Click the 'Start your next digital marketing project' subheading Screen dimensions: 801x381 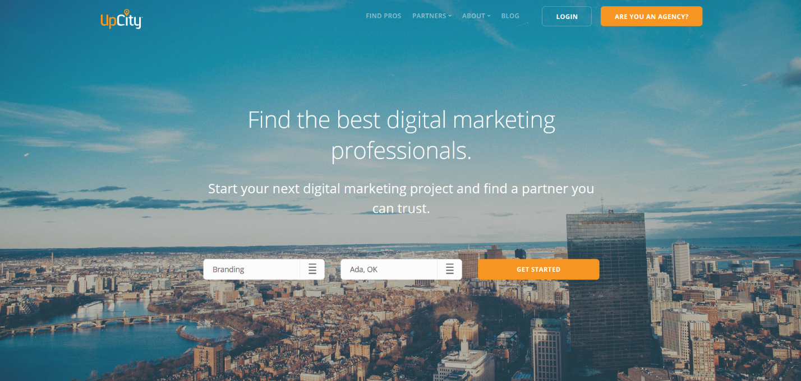tap(401, 198)
